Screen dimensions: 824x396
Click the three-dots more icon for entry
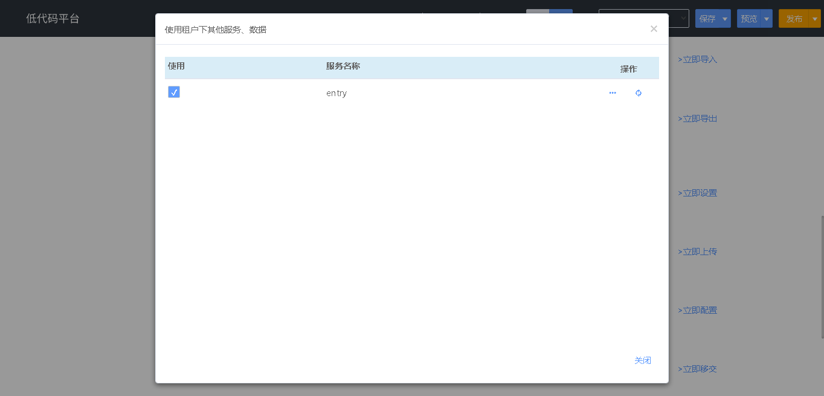[613, 93]
